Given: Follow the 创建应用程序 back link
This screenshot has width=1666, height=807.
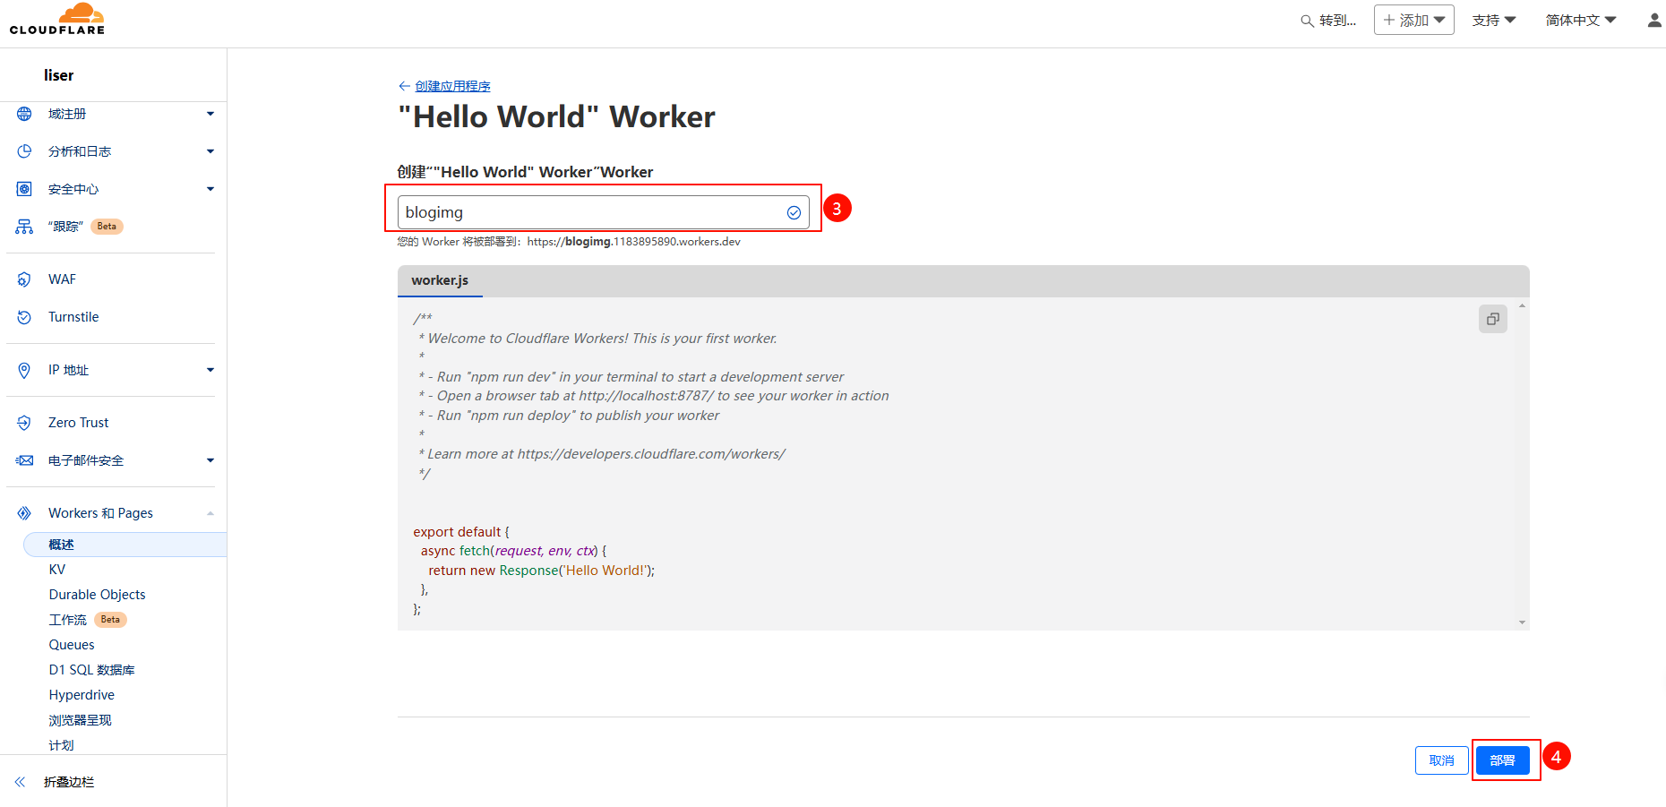Looking at the screenshot, I should 452,86.
